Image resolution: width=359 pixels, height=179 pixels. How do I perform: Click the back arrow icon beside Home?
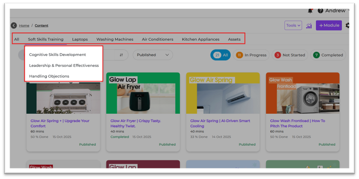[x=14, y=26]
